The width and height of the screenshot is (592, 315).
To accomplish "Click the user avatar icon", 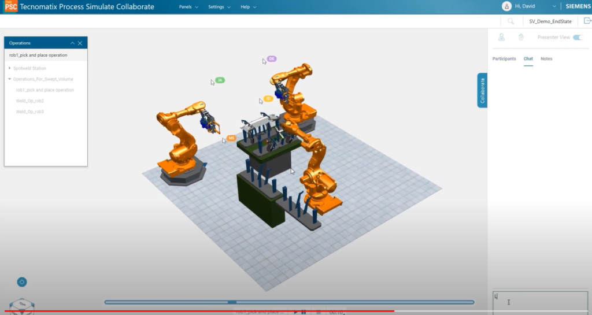I will 506,6.
